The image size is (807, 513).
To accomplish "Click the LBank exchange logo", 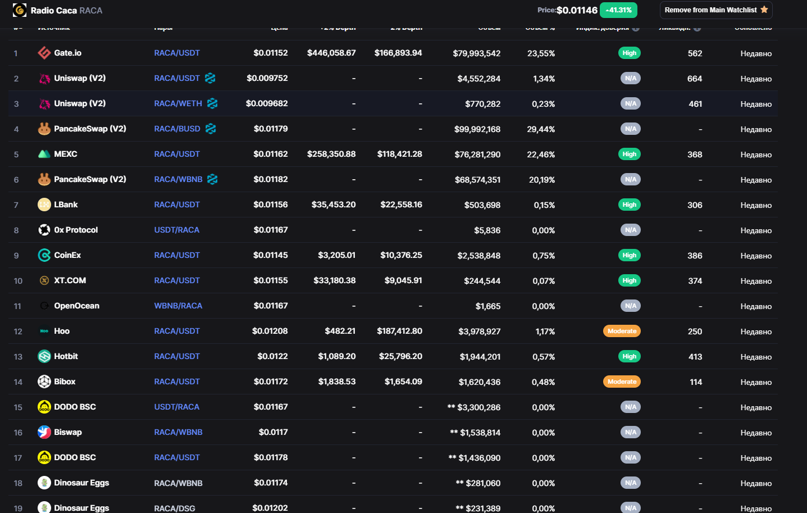I will pyautogui.click(x=44, y=205).
